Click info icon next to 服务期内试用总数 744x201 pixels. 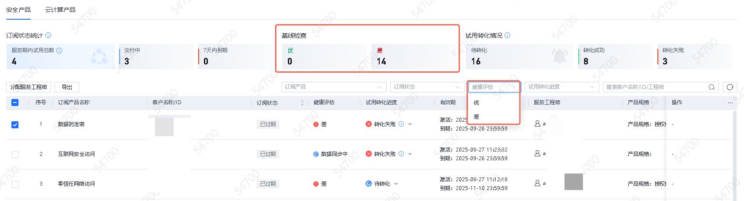(x=59, y=51)
